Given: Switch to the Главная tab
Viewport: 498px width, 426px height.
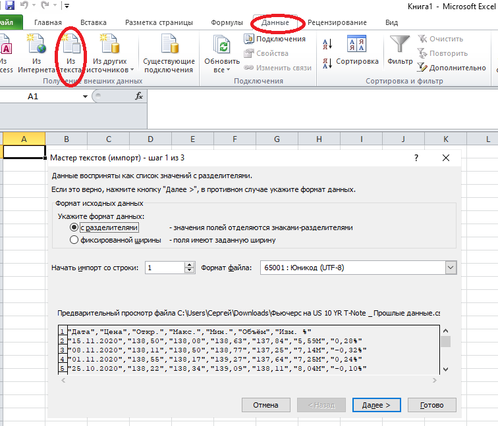Looking at the screenshot, I should 48,22.
